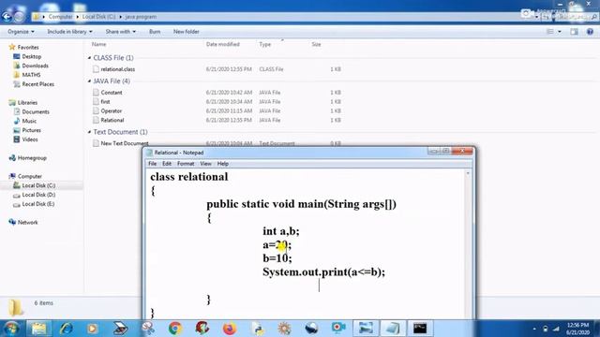
Task: Select the Constant java file
Action: (x=112, y=93)
